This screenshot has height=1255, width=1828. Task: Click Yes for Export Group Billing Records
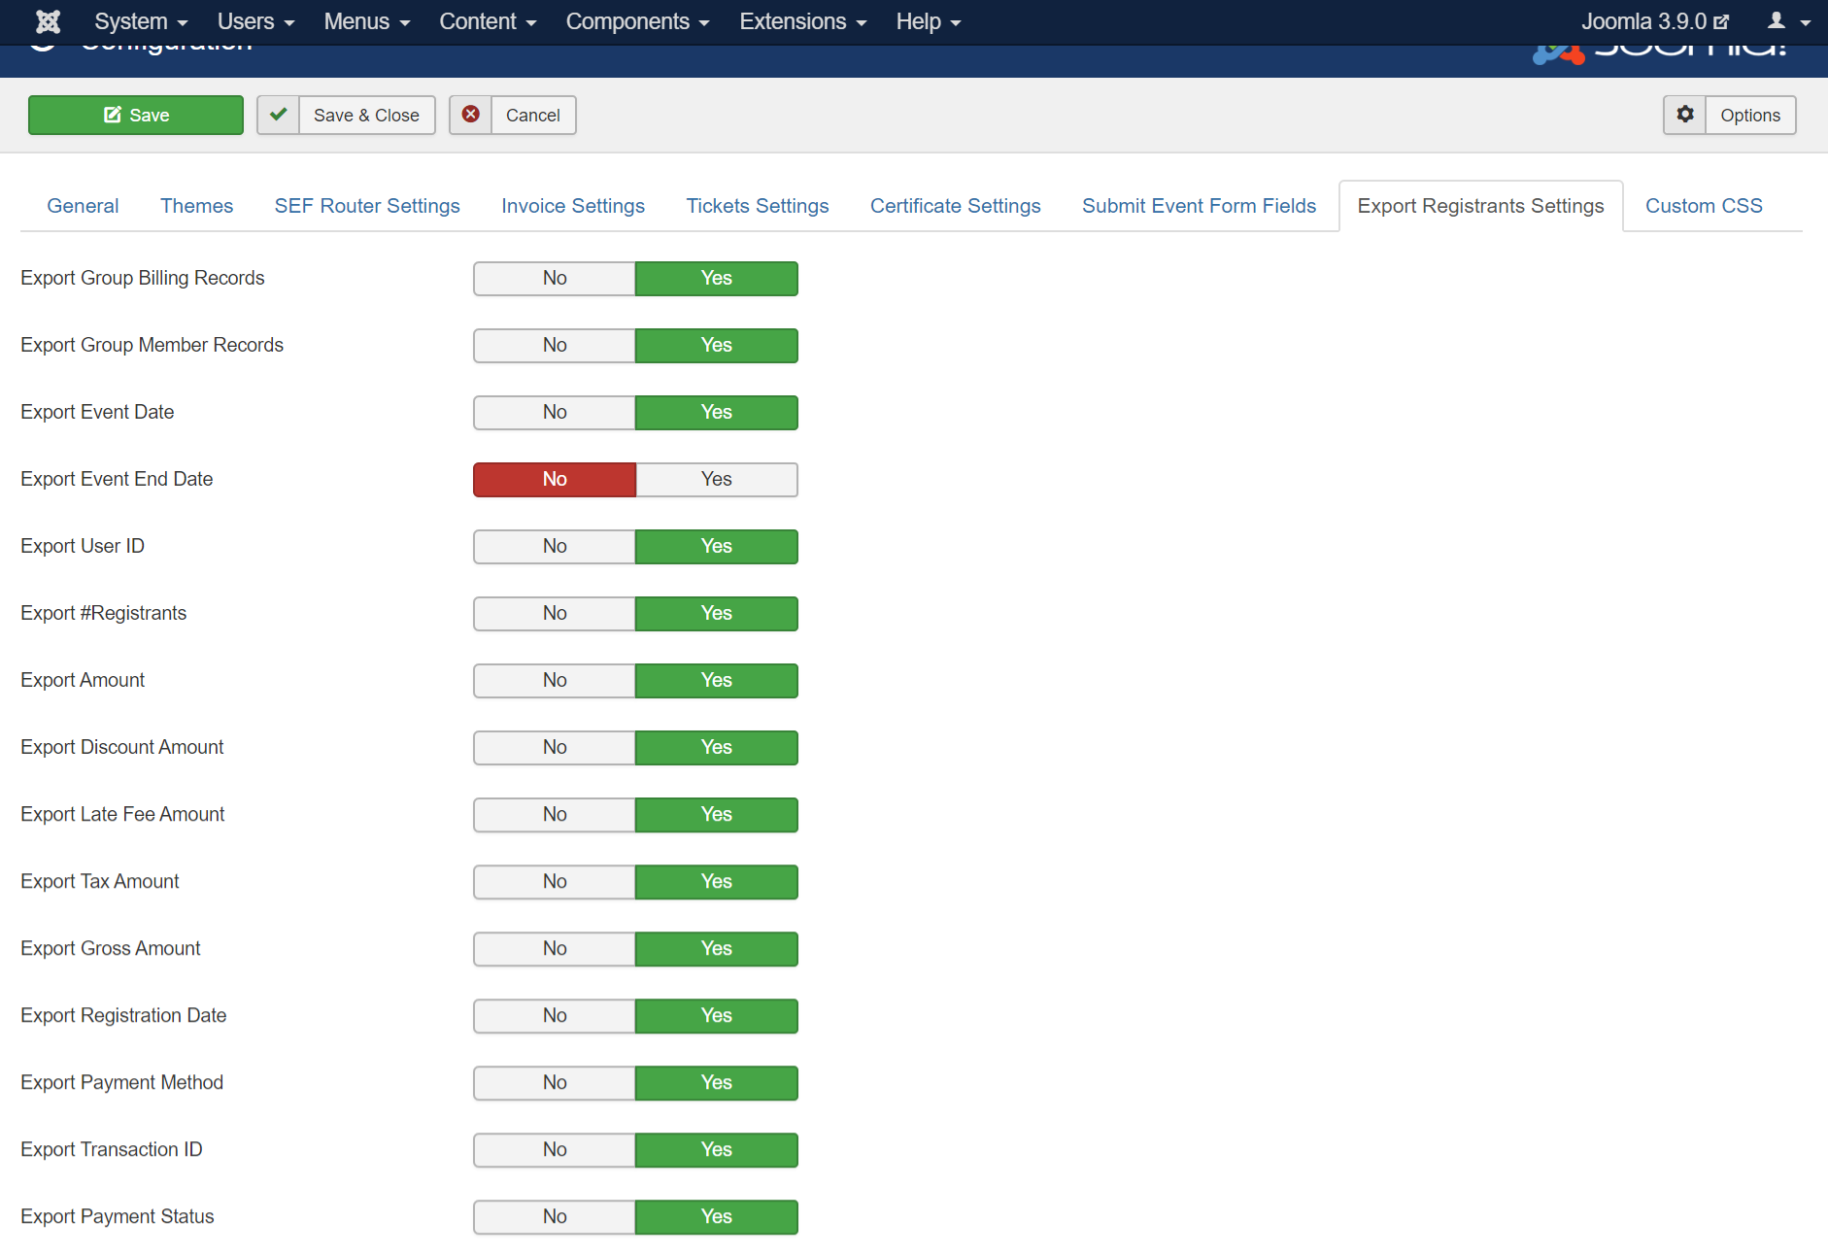pos(717,279)
